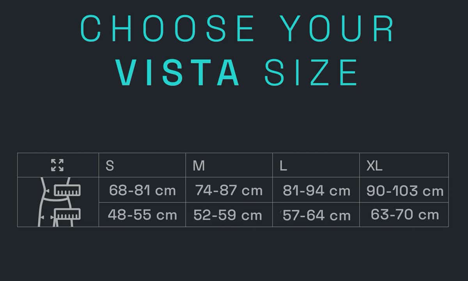This screenshot has width=468, height=281.
Task: Pick the 52-59 cm hip measurement
Action: coord(228,215)
